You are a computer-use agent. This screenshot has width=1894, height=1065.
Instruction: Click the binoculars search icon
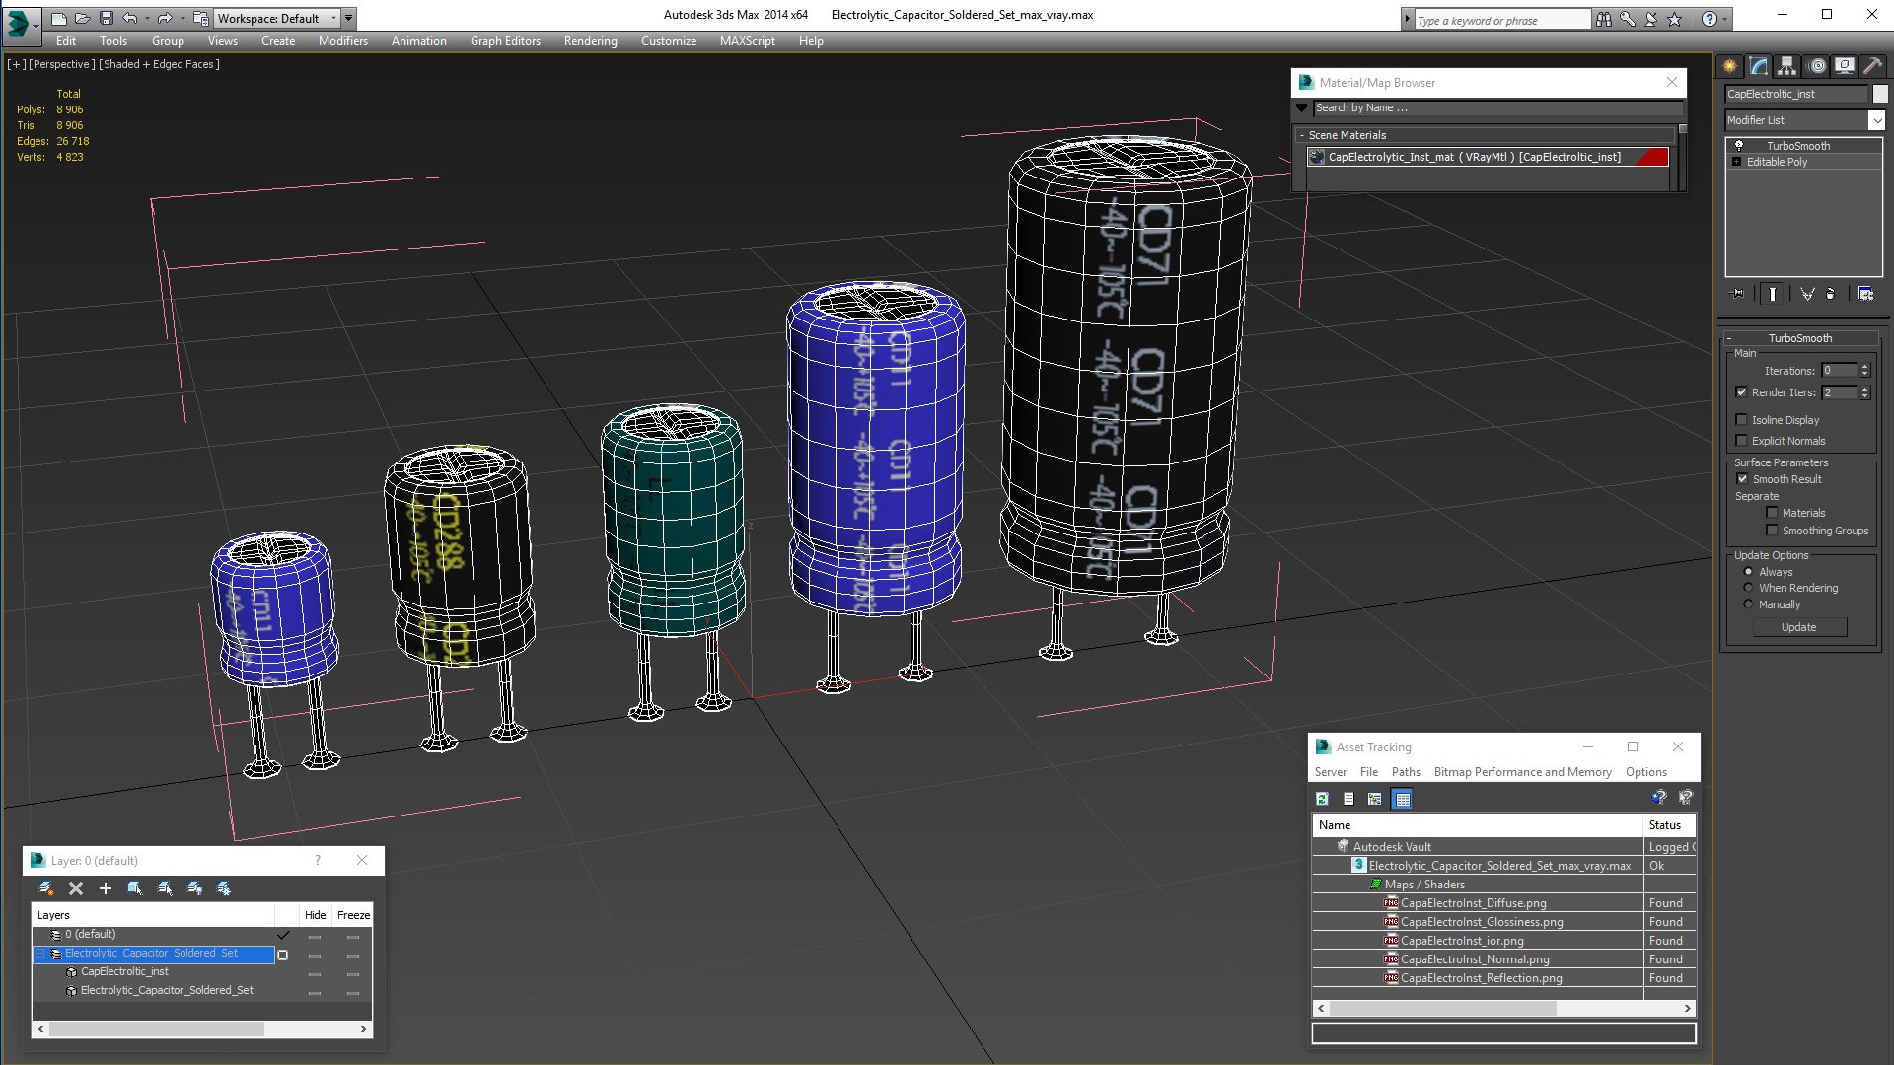coord(1604,19)
